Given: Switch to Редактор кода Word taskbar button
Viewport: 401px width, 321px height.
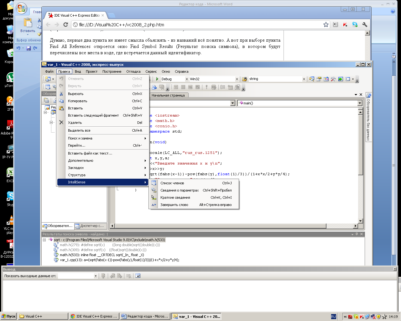Looking at the screenshot, I should click(145, 316).
